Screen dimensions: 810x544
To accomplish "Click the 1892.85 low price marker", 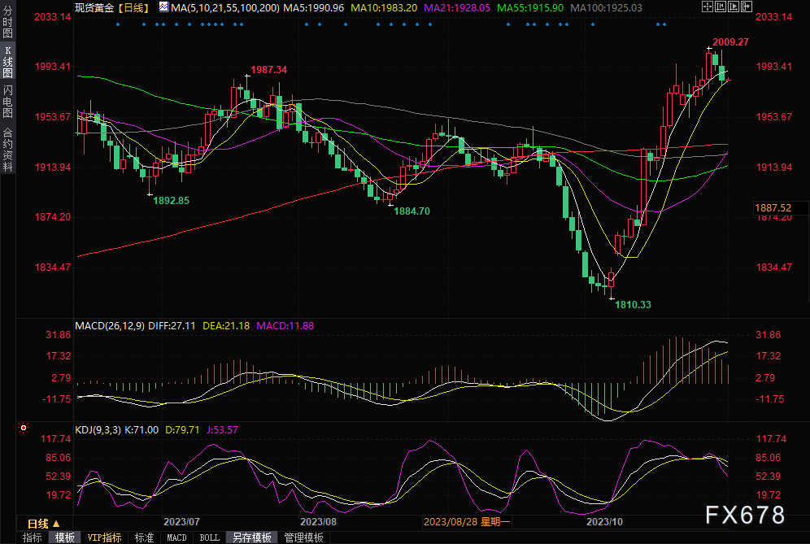I will pos(171,200).
